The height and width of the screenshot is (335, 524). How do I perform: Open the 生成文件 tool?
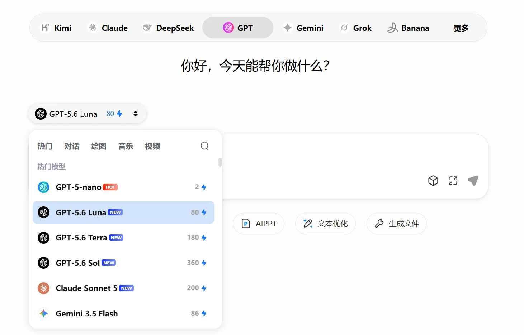tap(397, 224)
